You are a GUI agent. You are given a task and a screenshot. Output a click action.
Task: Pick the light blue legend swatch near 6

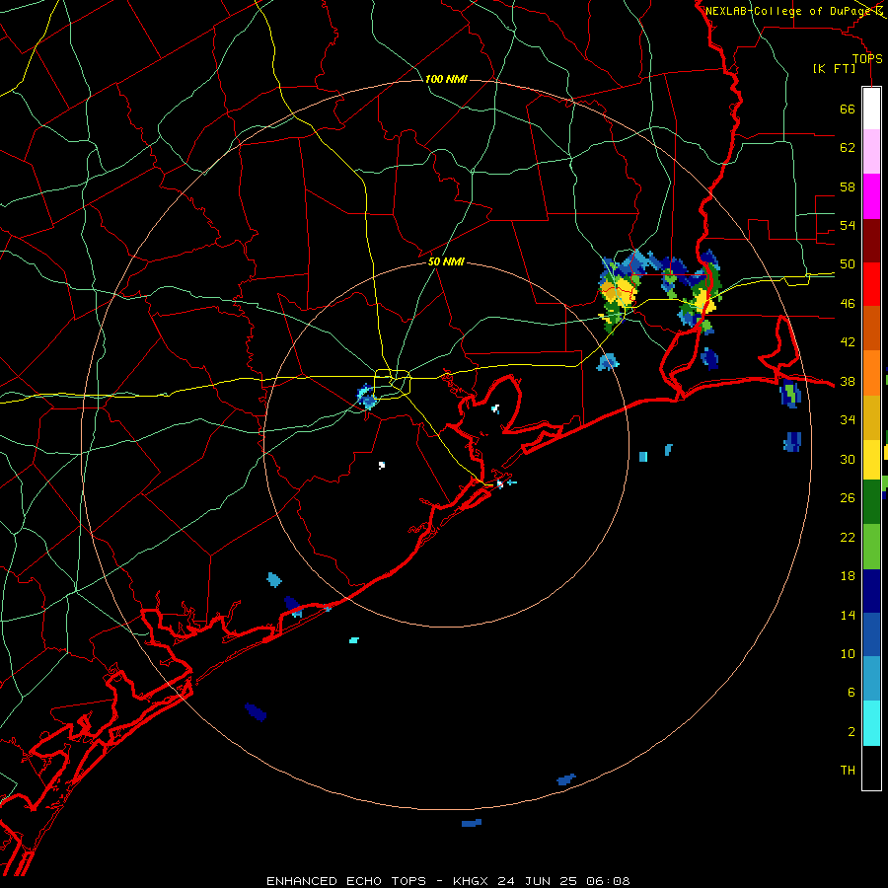tap(871, 679)
